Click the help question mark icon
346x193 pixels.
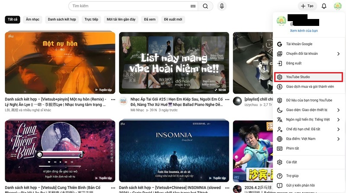tap(279, 176)
